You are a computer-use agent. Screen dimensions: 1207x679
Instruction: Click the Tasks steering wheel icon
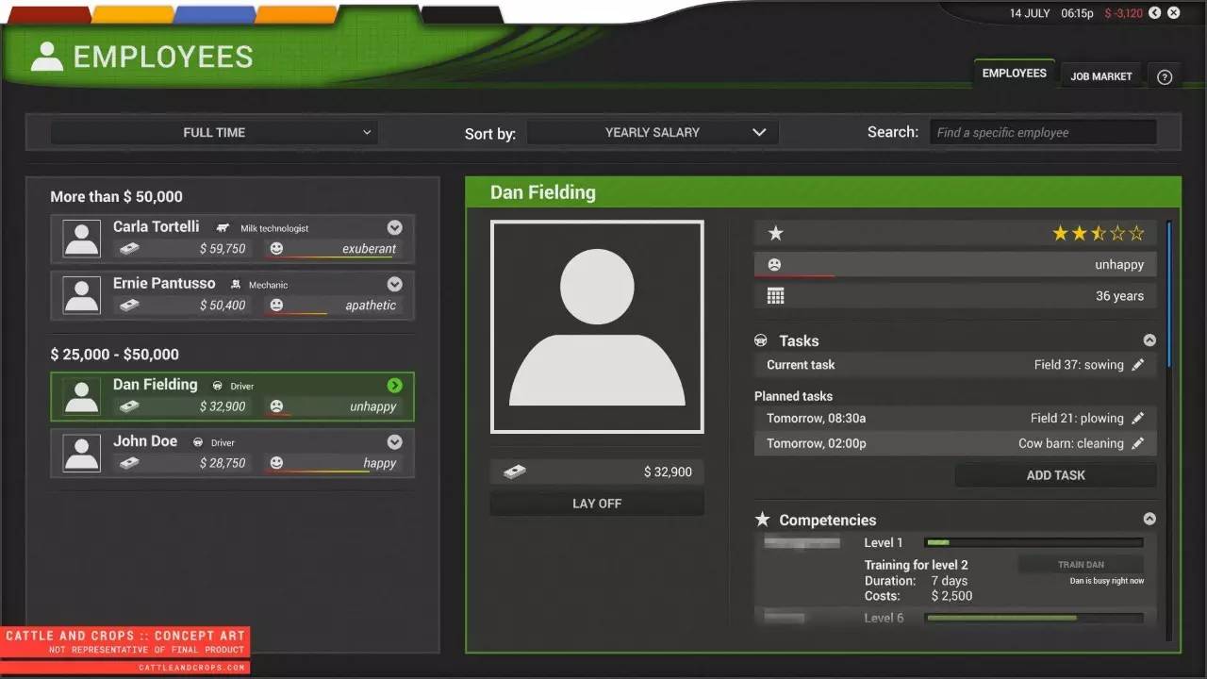(761, 340)
